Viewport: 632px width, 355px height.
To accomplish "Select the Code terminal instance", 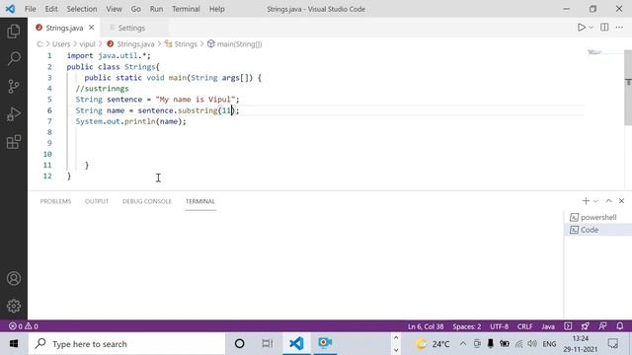I will (x=598, y=230).
